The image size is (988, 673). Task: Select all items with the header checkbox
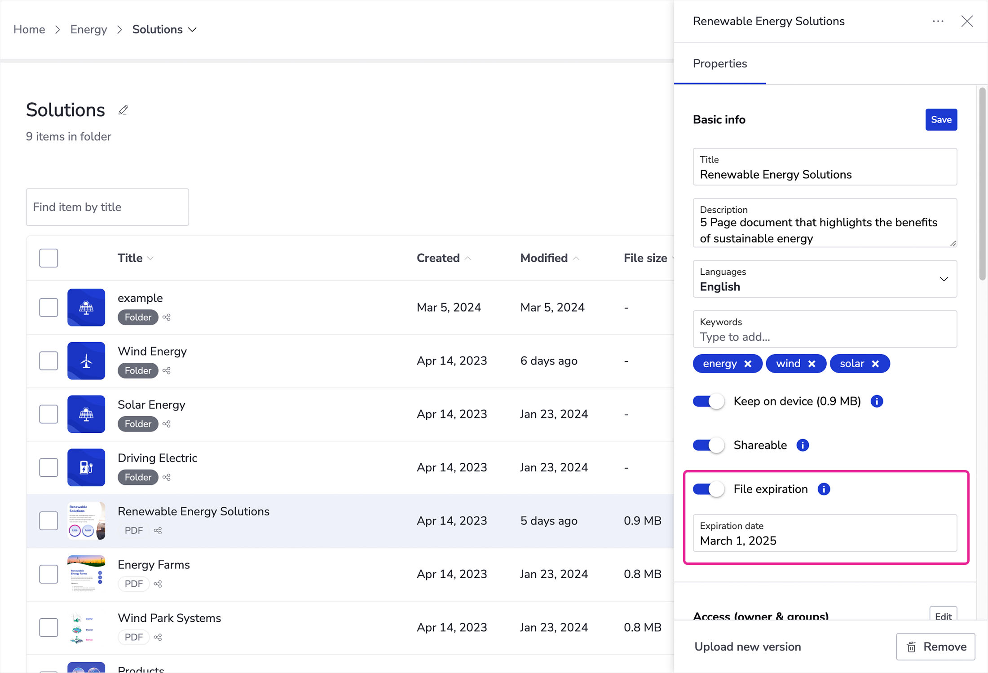(49, 258)
